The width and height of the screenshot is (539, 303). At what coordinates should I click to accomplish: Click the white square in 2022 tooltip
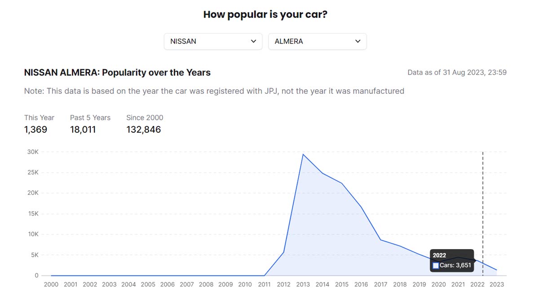[x=435, y=266]
